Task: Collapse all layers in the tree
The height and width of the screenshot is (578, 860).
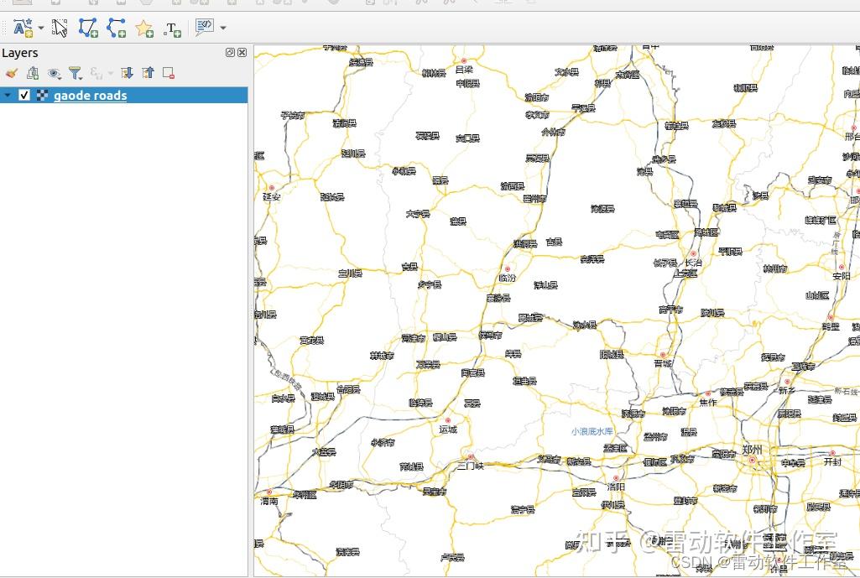Action: (x=148, y=73)
